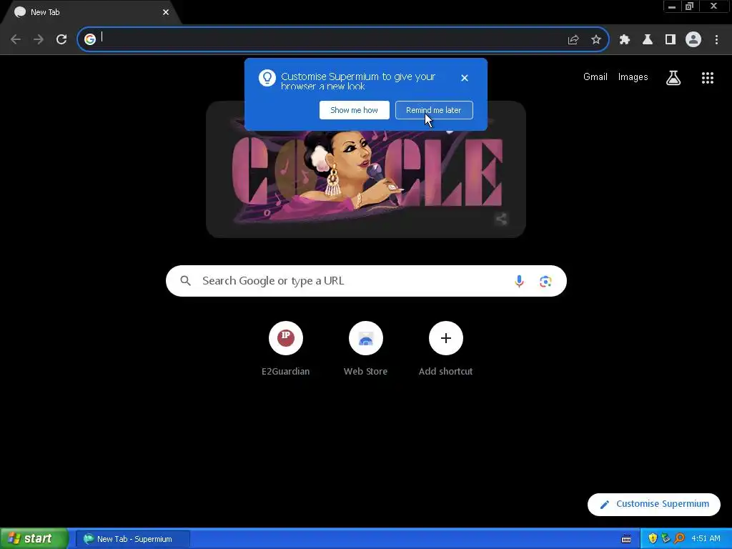The width and height of the screenshot is (732, 549).
Task: Open the three-dot browser menu
Action: (716, 40)
